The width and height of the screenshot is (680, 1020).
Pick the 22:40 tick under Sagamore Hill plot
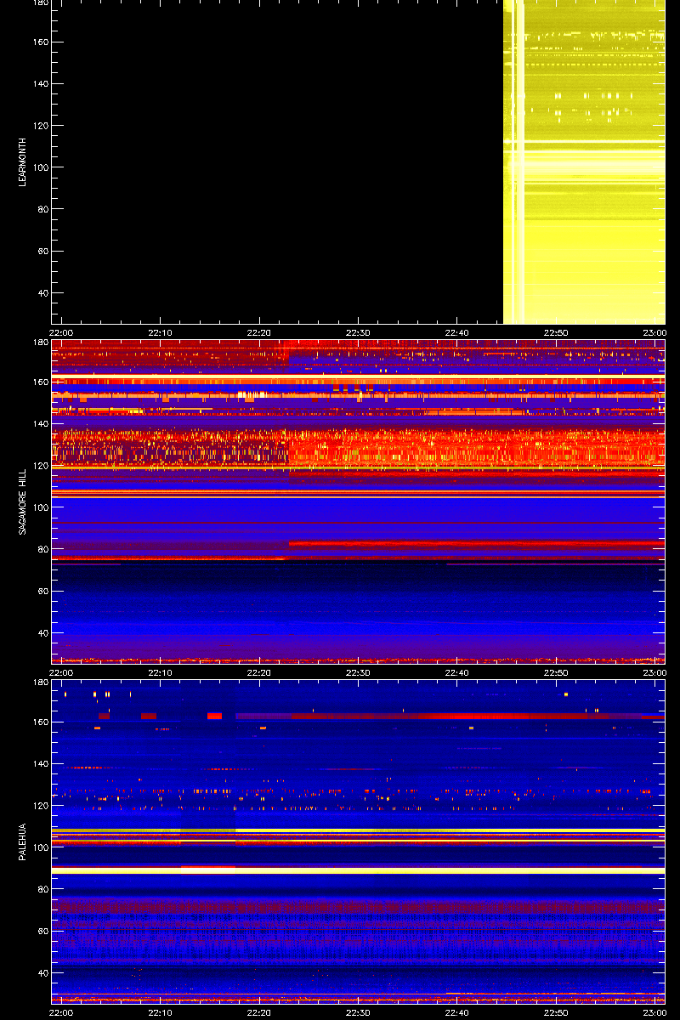click(x=457, y=672)
